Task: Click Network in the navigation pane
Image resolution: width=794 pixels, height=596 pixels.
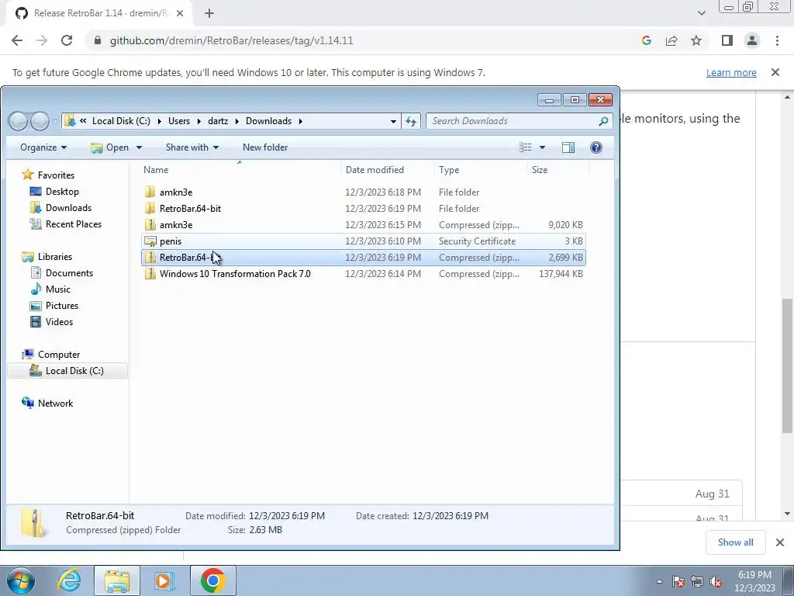Action: coord(55,404)
